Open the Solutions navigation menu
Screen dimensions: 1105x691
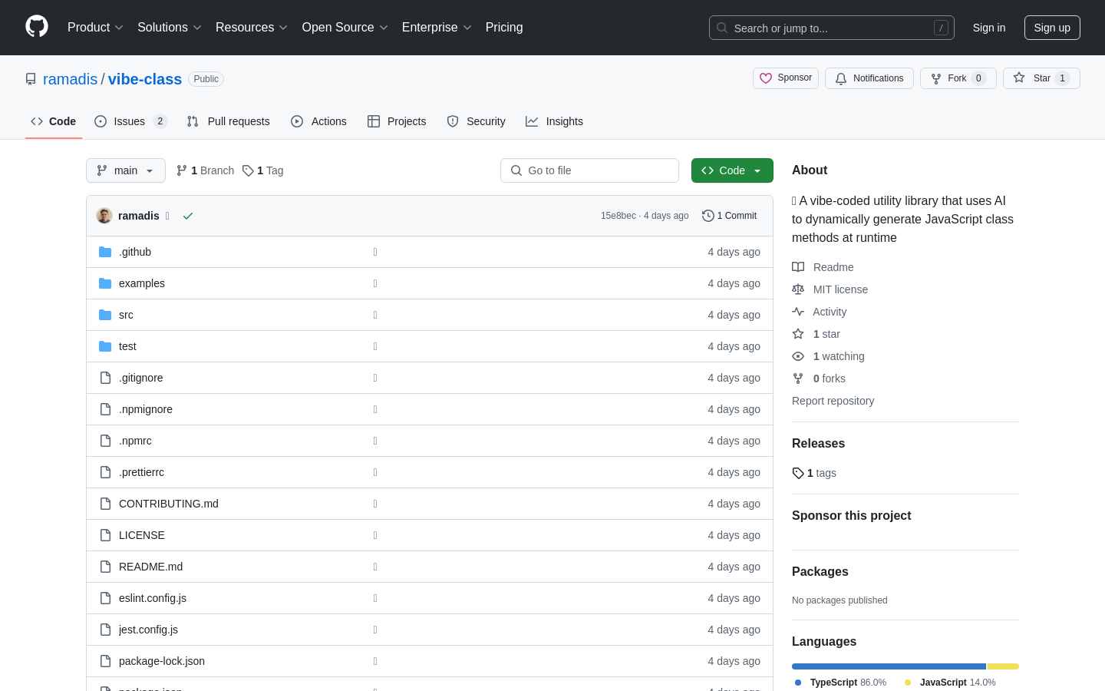pyautogui.click(x=170, y=28)
